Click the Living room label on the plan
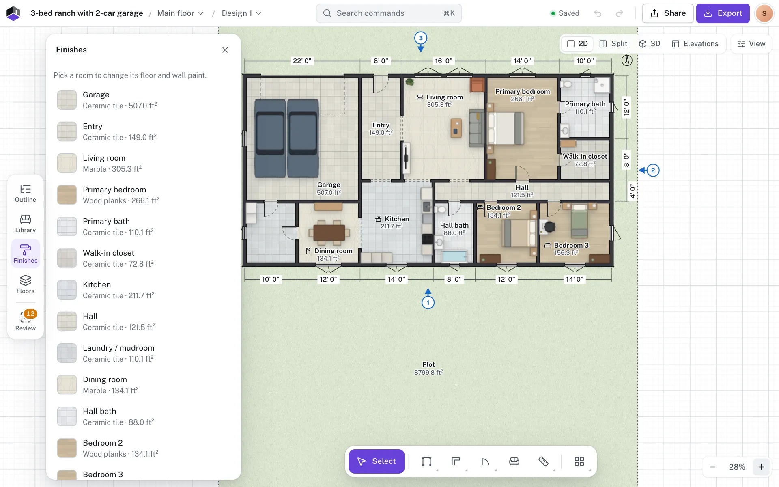Viewport: 779px width, 487px height. [x=444, y=97]
